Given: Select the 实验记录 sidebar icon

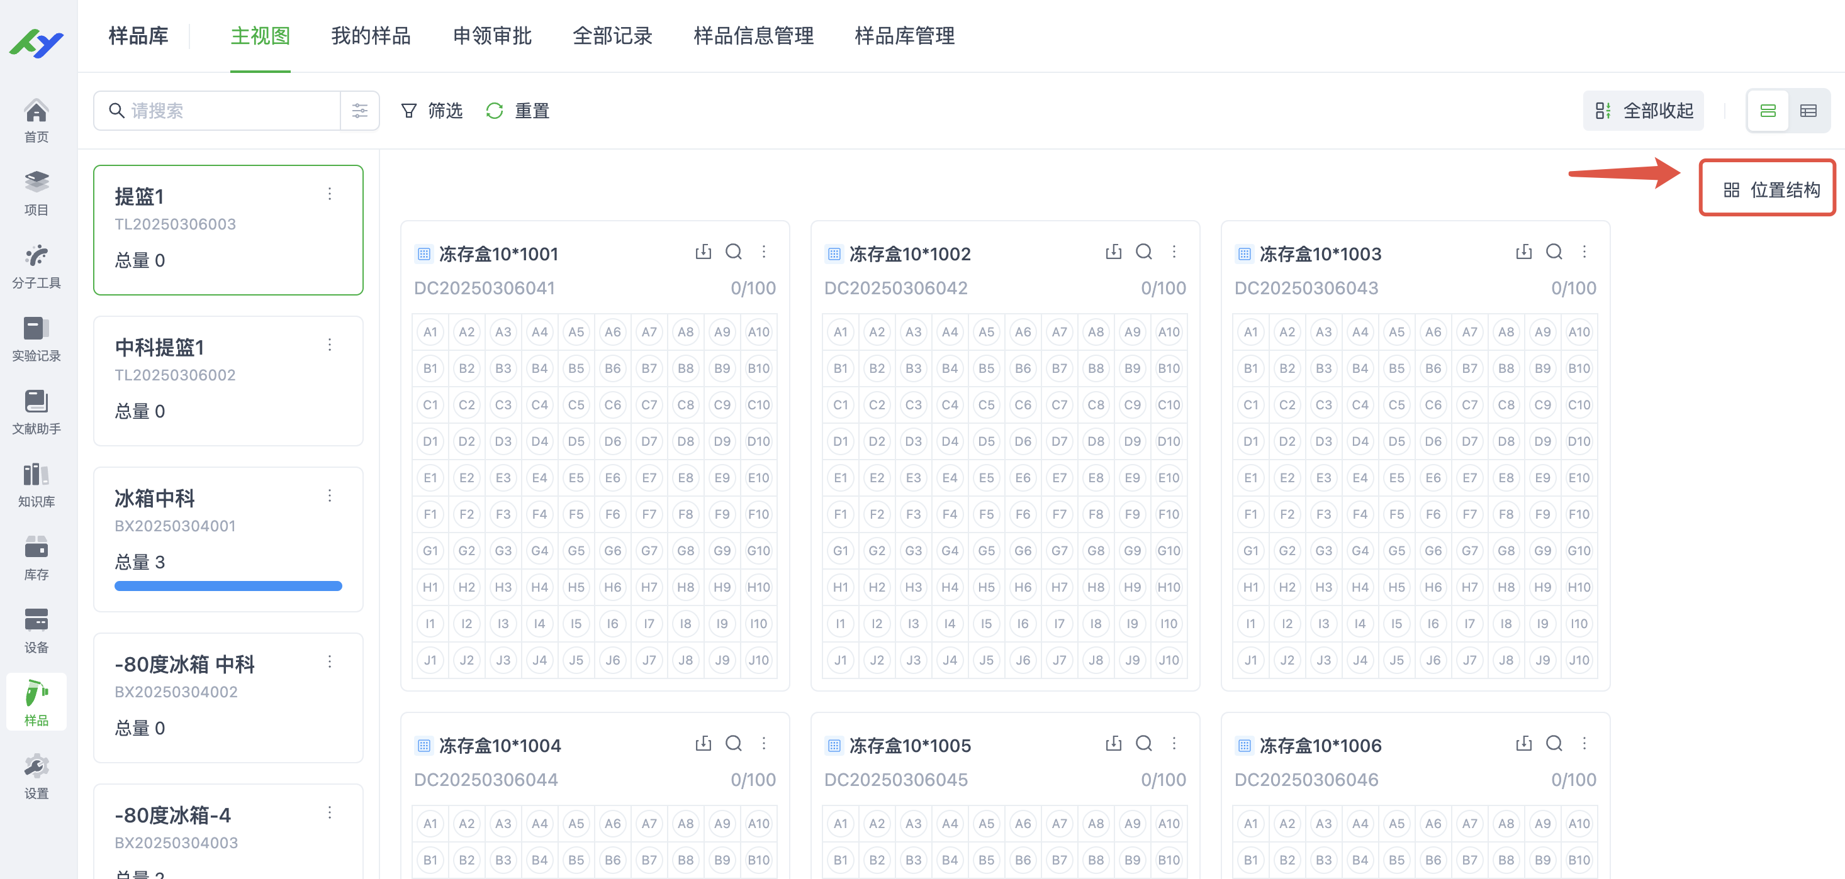Looking at the screenshot, I should click(x=36, y=338).
